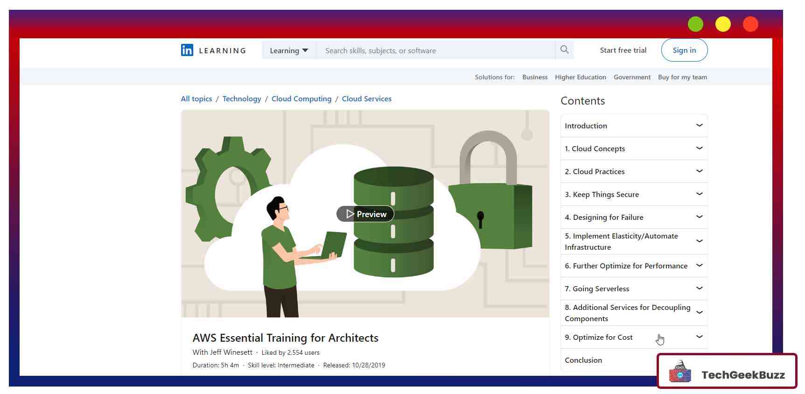Click the search magnifier icon

pos(564,50)
